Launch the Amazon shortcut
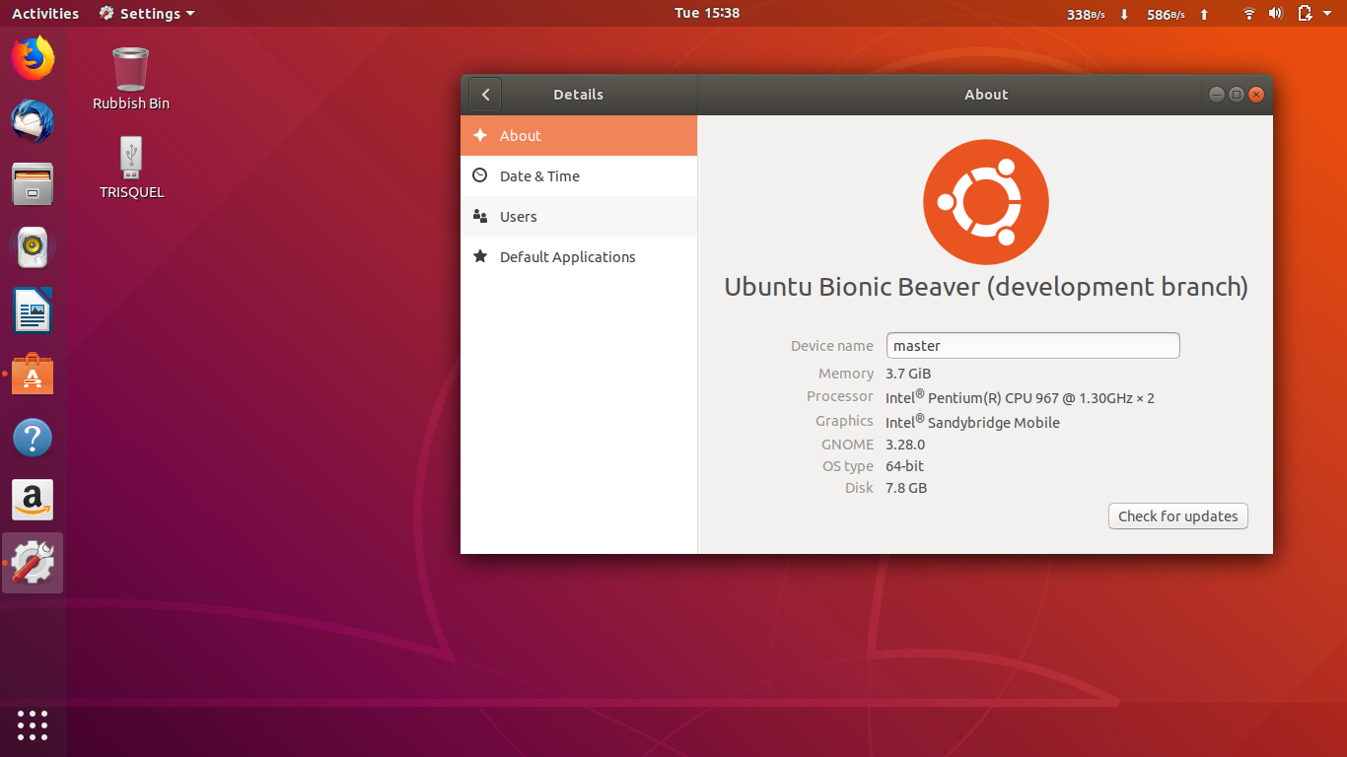The height and width of the screenshot is (757, 1347). [x=33, y=500]
